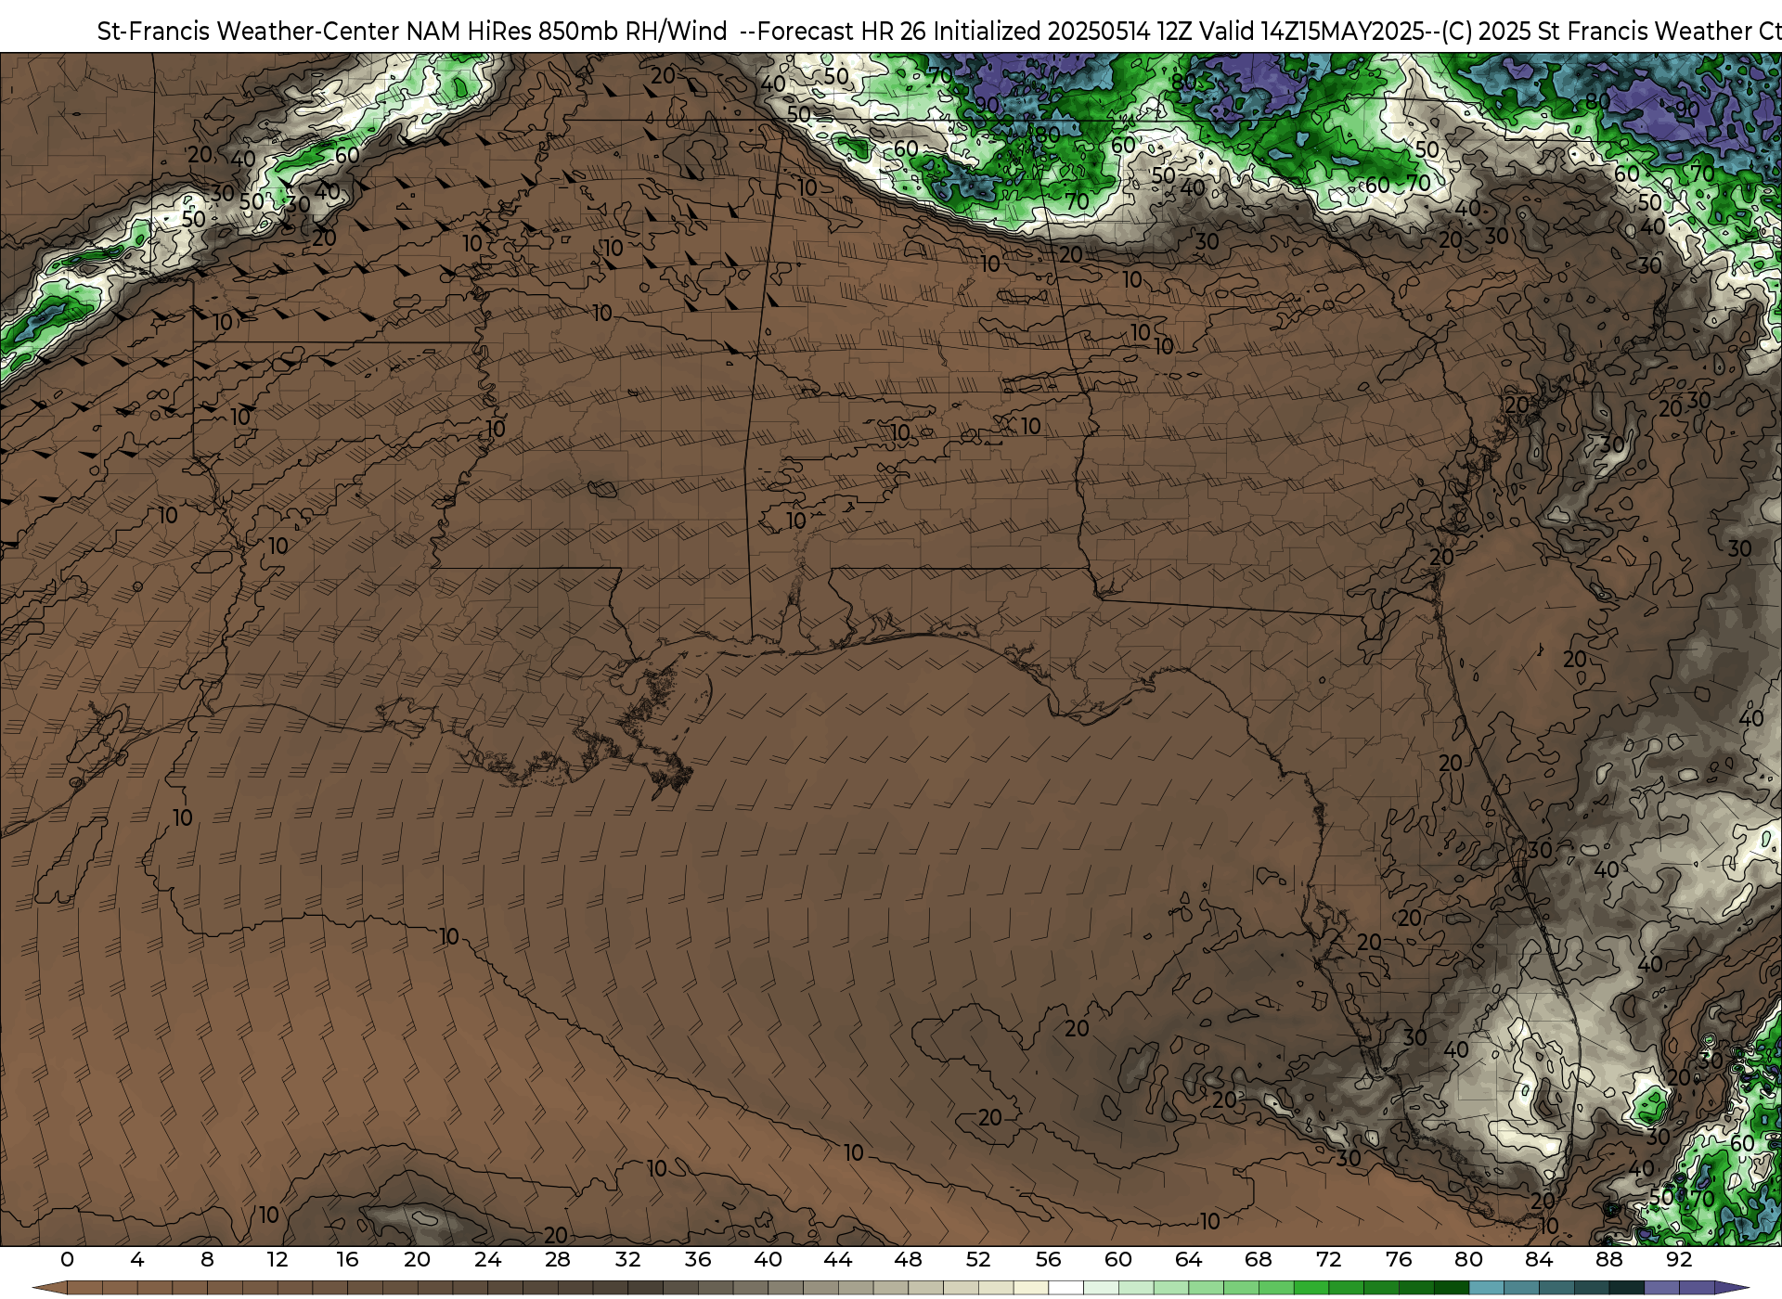Click the color bar label "24"
The width and height of the screenshot is (1782, 1299).
(x=487, y=1260)
